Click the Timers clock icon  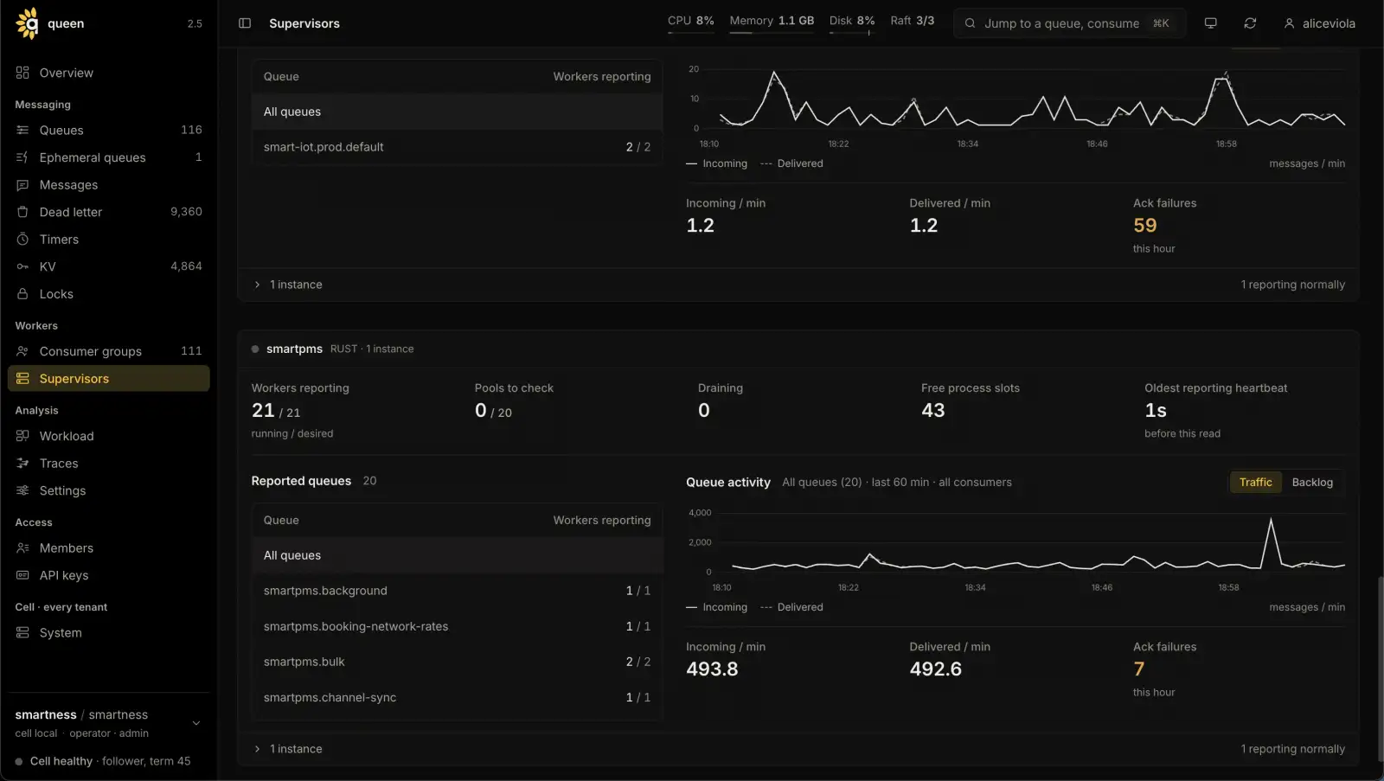(x=22, y=240)
